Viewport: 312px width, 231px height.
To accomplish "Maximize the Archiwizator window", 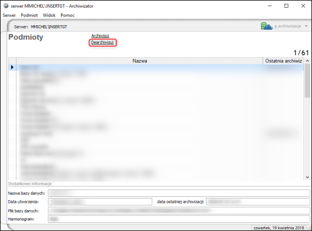I will tap(286, 6).
